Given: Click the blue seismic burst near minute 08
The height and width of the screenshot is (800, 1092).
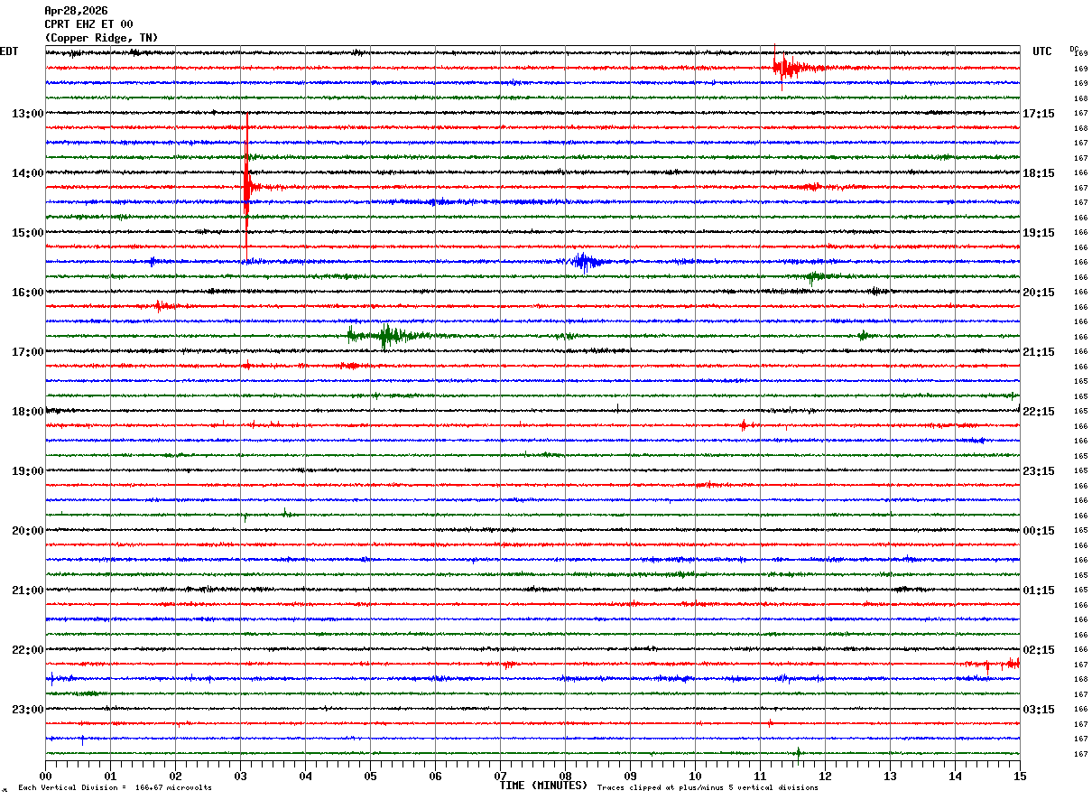Looking at the screenshot, I should 584,262.
